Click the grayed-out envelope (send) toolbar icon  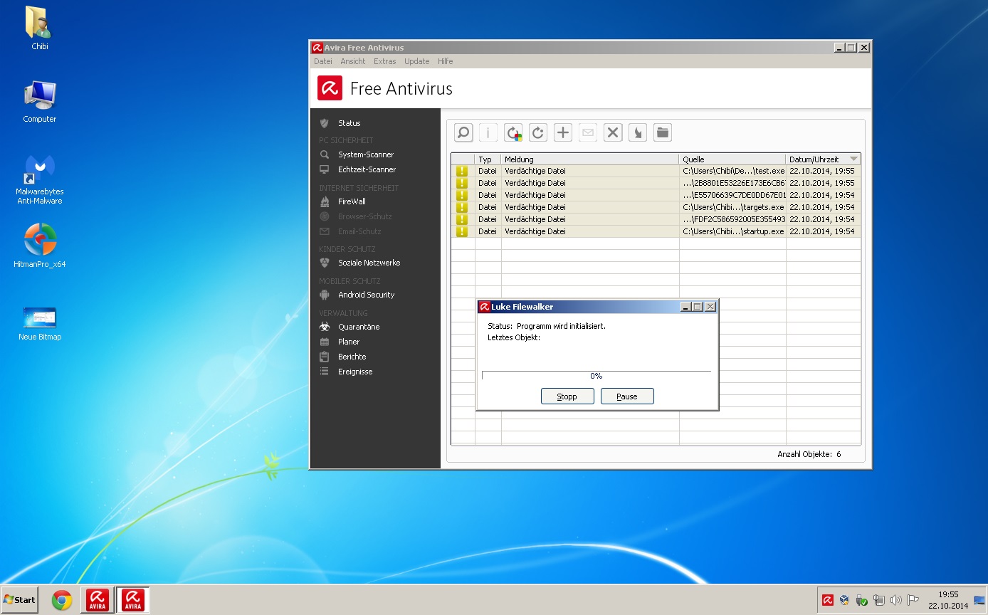588,132
